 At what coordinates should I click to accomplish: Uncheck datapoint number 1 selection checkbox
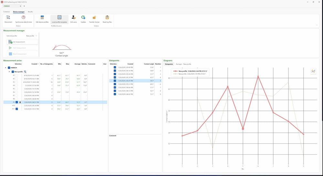(115, 67)
